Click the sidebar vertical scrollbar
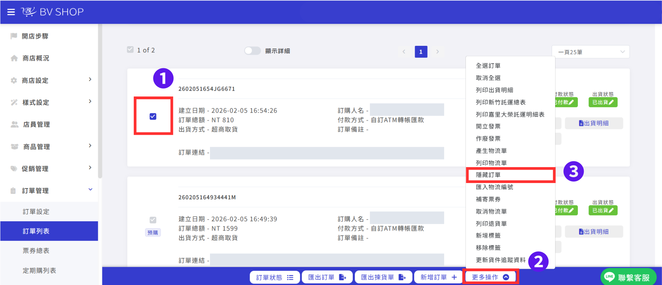 pos(100,101)
